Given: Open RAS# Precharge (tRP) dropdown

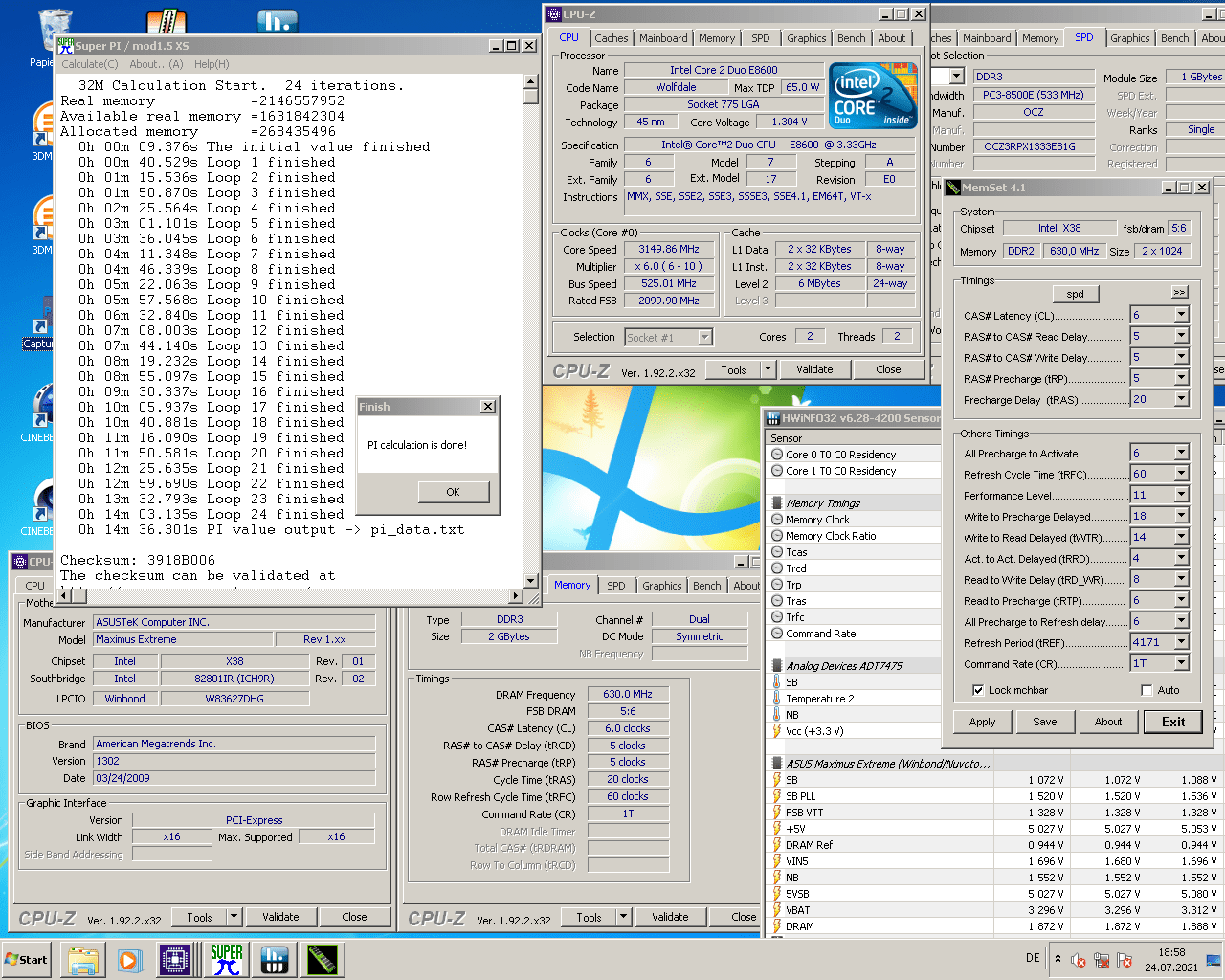Looking at the screenshot, I should tap(1181, 378).
